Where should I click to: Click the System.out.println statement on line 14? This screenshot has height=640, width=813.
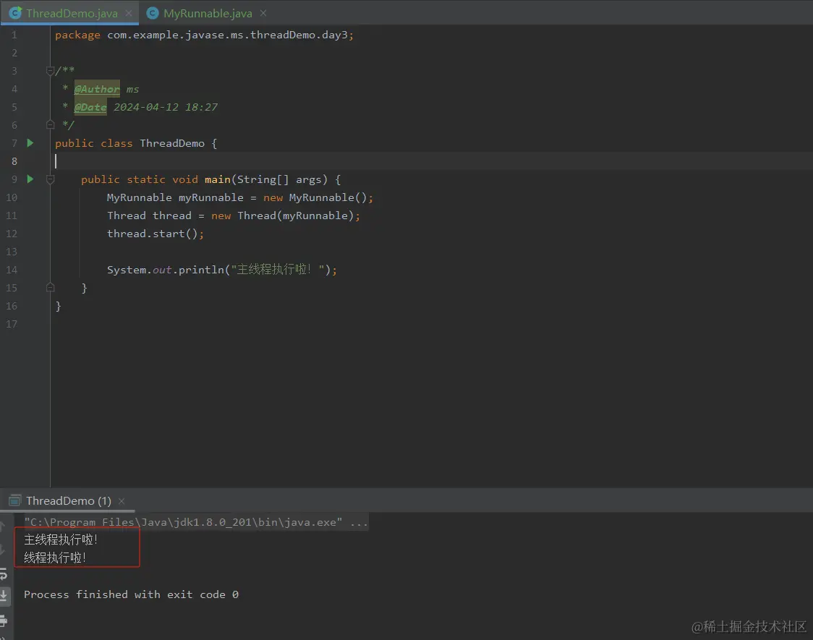click(x=222, y=270)
